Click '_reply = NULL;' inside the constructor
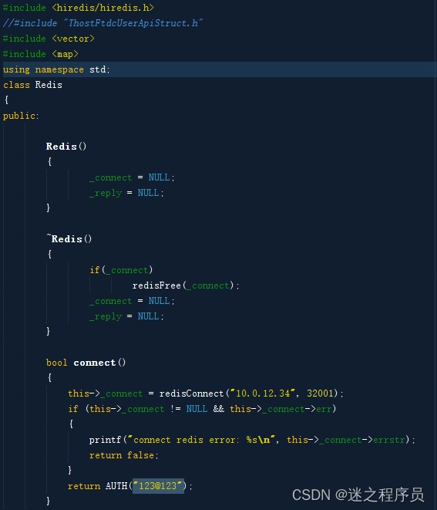The image size is (437, 510). tap(126, 193)
